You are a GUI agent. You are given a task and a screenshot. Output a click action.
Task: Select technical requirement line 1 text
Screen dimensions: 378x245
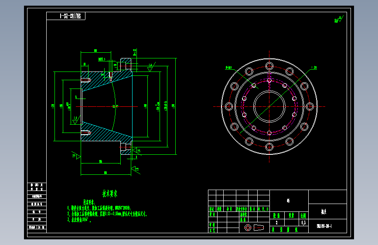[x=99, y=208]
